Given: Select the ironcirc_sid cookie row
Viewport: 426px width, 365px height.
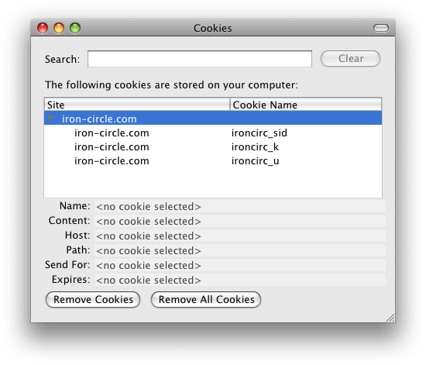Looking at the screenshot, I should (213, 133).
